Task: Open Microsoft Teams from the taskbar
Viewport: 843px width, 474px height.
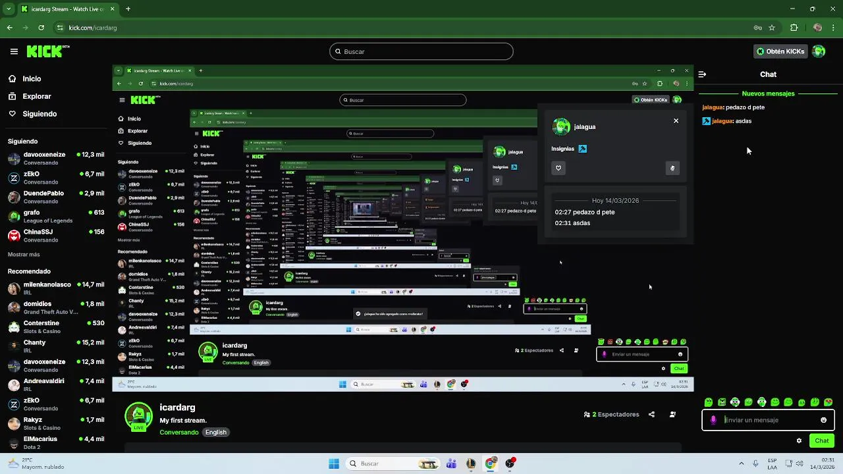Action: point(451,463)
